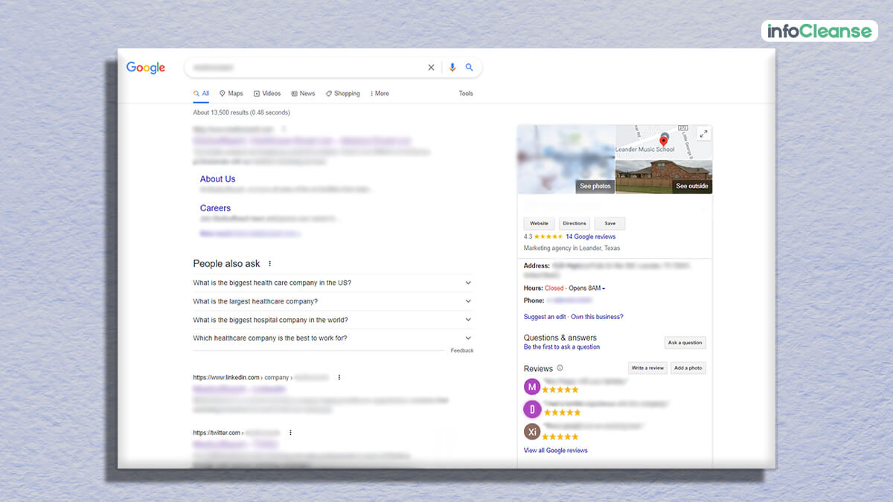Clear the search query with the X icon
Image resolution: width=893 pixels, height=502 pixels.
(x=431, y=67)
